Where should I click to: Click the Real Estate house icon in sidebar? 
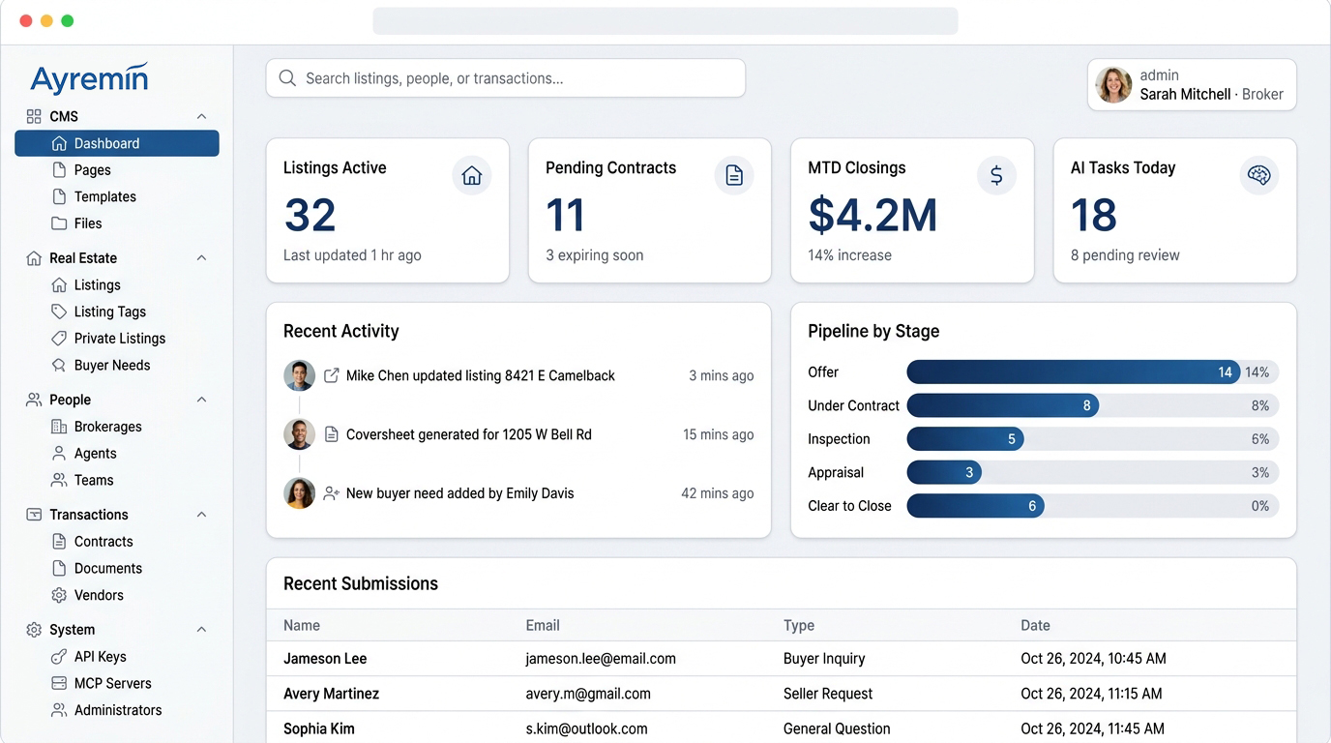click(34, 258)
